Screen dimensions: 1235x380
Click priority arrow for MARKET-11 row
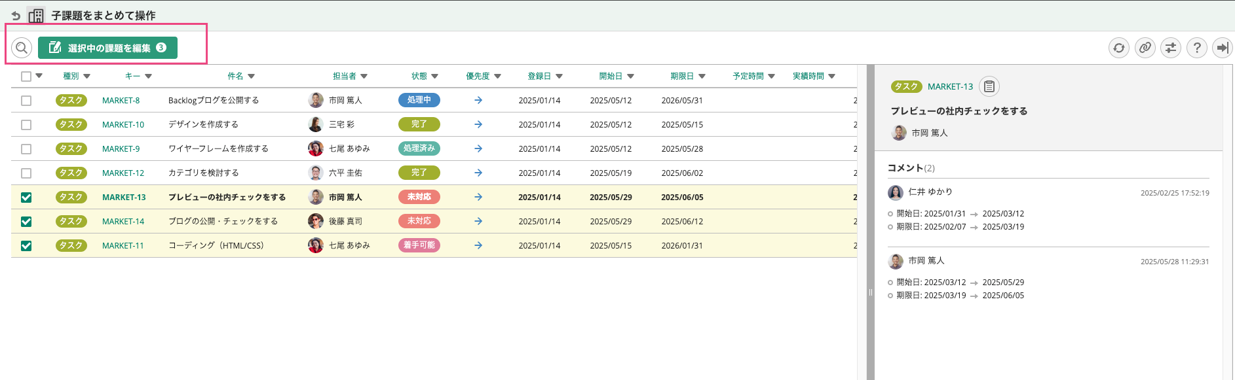click(478, 245)
